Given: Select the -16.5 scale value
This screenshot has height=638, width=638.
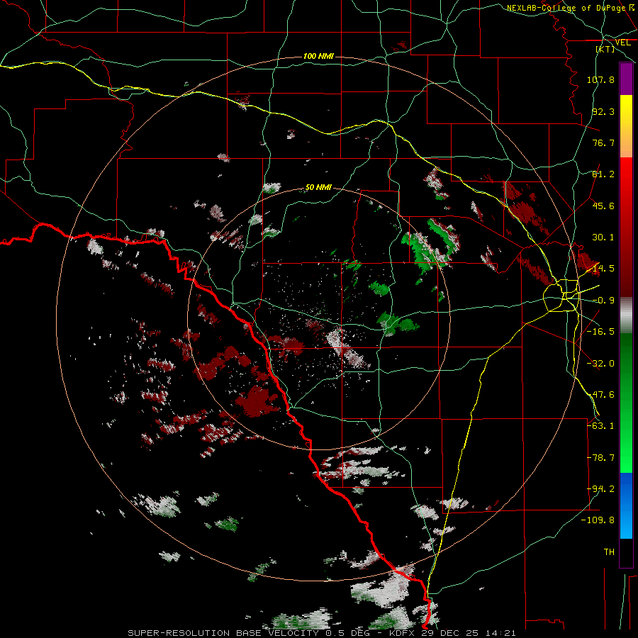Looking at the screenshot, I should (x=600, y=332).
